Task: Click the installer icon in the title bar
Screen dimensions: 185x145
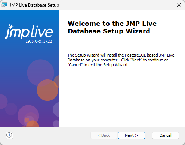Action: pos(4,5)
